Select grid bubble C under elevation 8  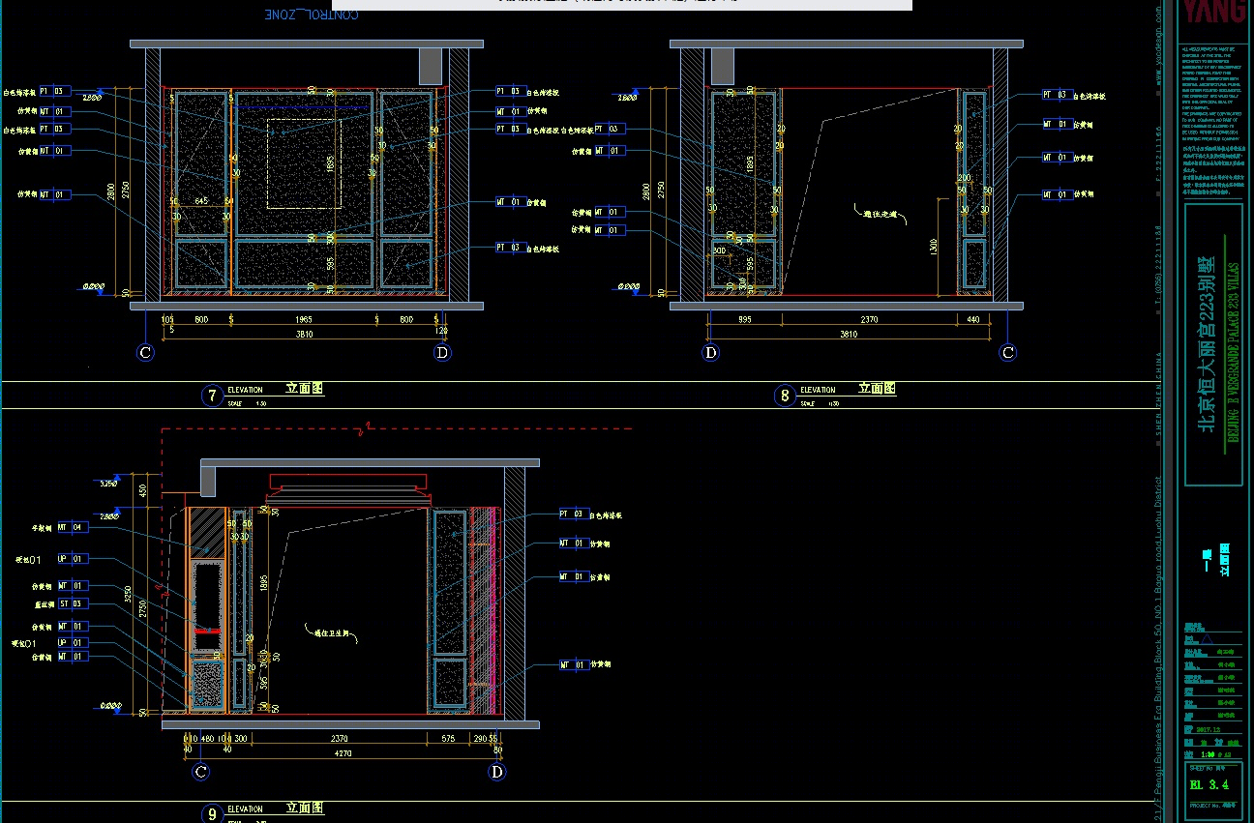coord(1008,353)
